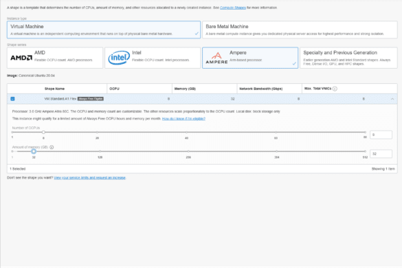Click the Number of OCPUs slider handle
Viewport: 402px width, 268px height.
click(x=43, y=132)
